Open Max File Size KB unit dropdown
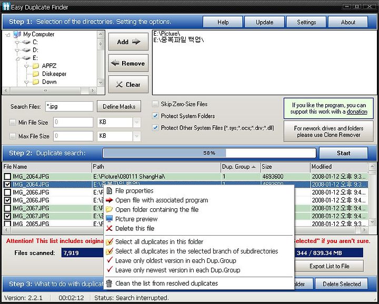Viewport: 379px width, 304px height. coord(136,136)
